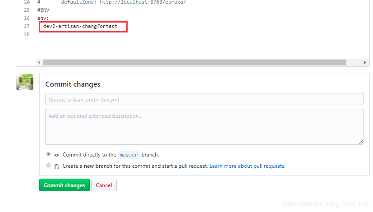Select Create a new branch radio option

pos(49,166)
